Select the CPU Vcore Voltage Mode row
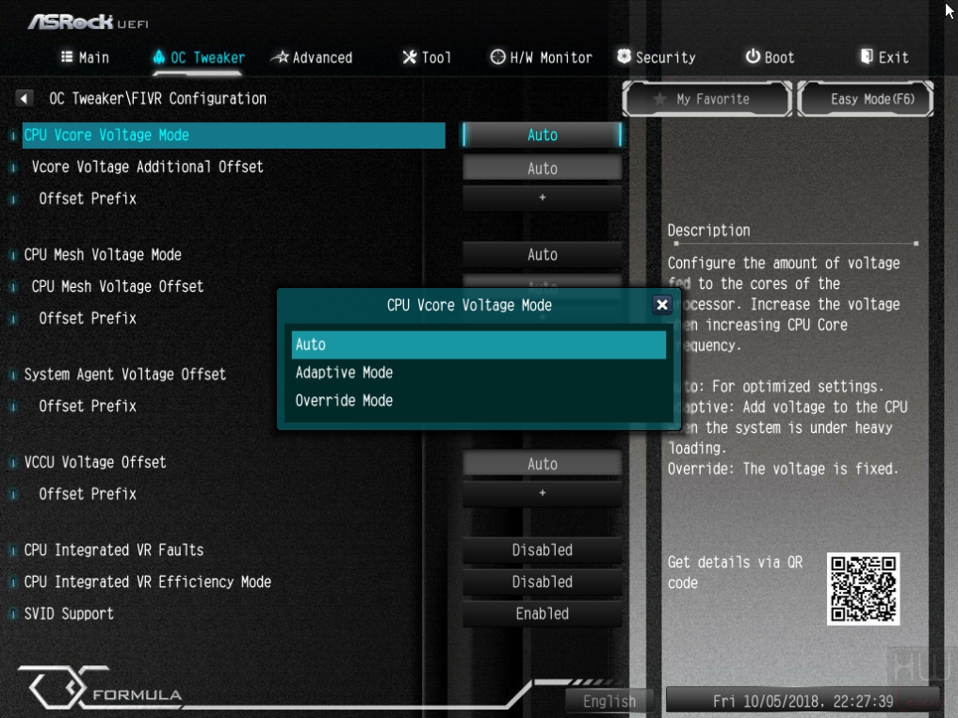 coord(234,135)
